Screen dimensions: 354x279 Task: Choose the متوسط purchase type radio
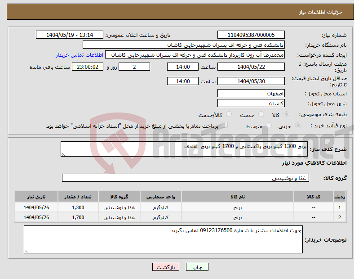[268, 126]
